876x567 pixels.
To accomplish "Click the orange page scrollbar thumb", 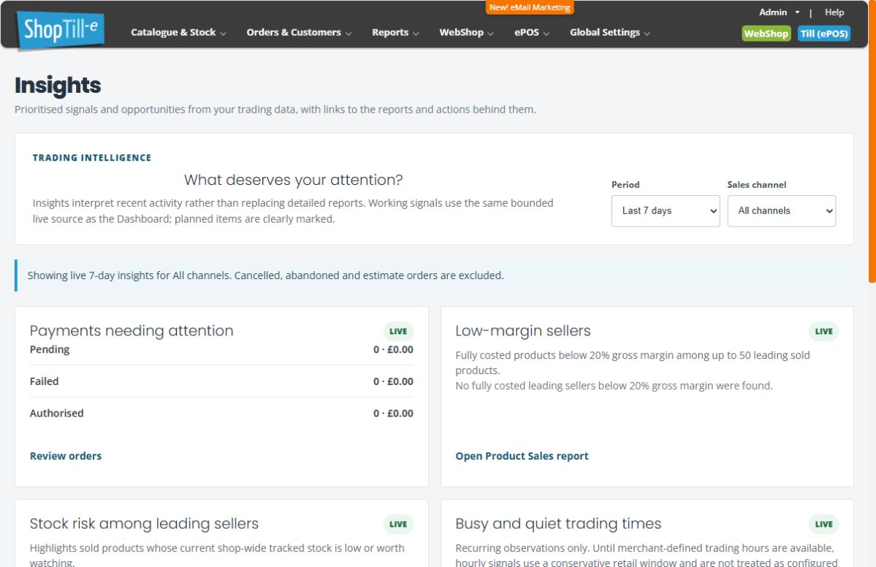I will pos(872,141).
